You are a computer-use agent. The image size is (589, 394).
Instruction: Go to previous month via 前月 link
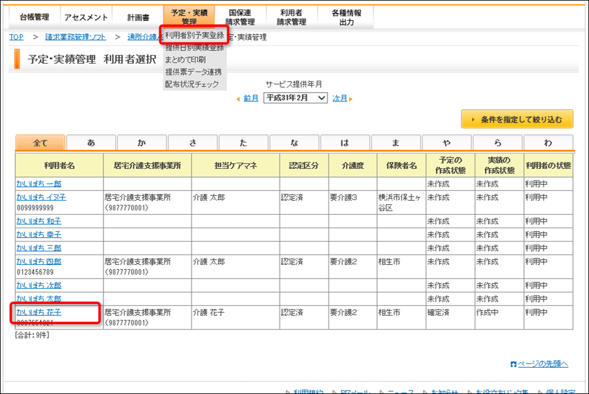[251, 98]
